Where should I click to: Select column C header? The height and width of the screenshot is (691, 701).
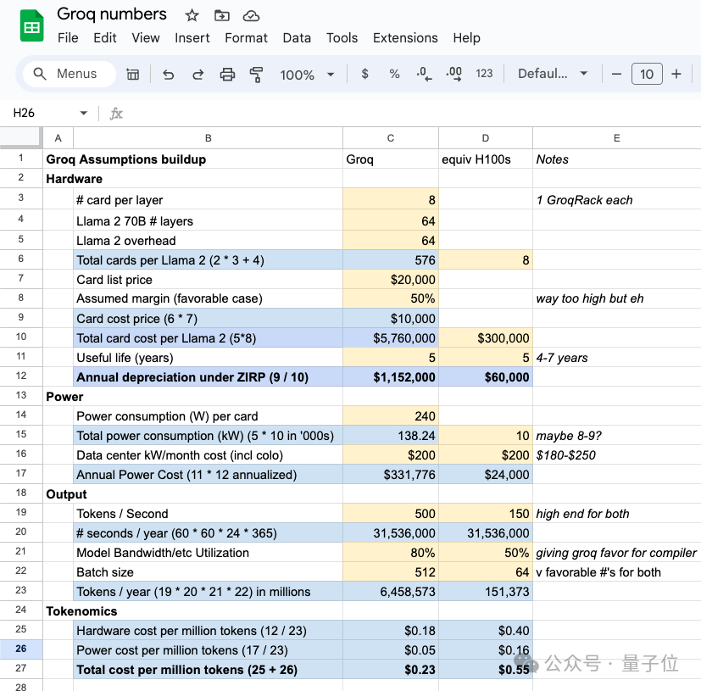(390, 138)
